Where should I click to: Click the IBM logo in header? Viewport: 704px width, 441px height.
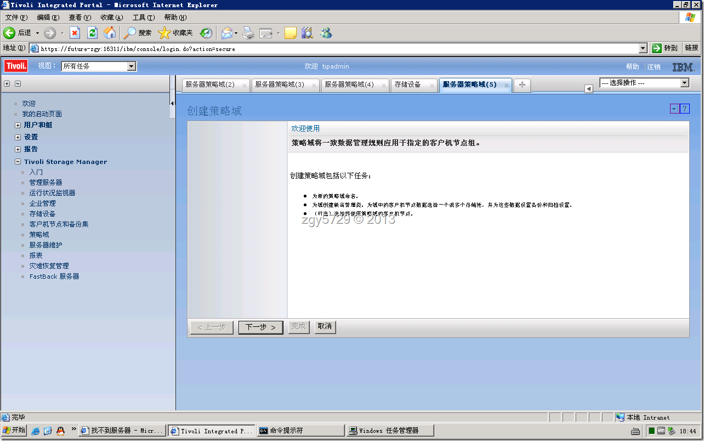683,67
